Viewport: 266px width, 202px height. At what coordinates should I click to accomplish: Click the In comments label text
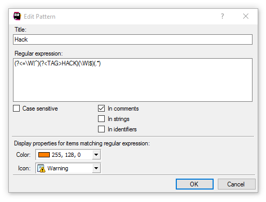[123, 109]
